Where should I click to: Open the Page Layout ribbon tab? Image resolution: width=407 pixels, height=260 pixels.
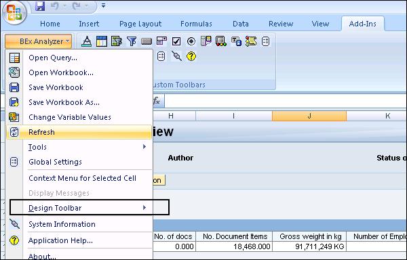click(x=140, y=24)
